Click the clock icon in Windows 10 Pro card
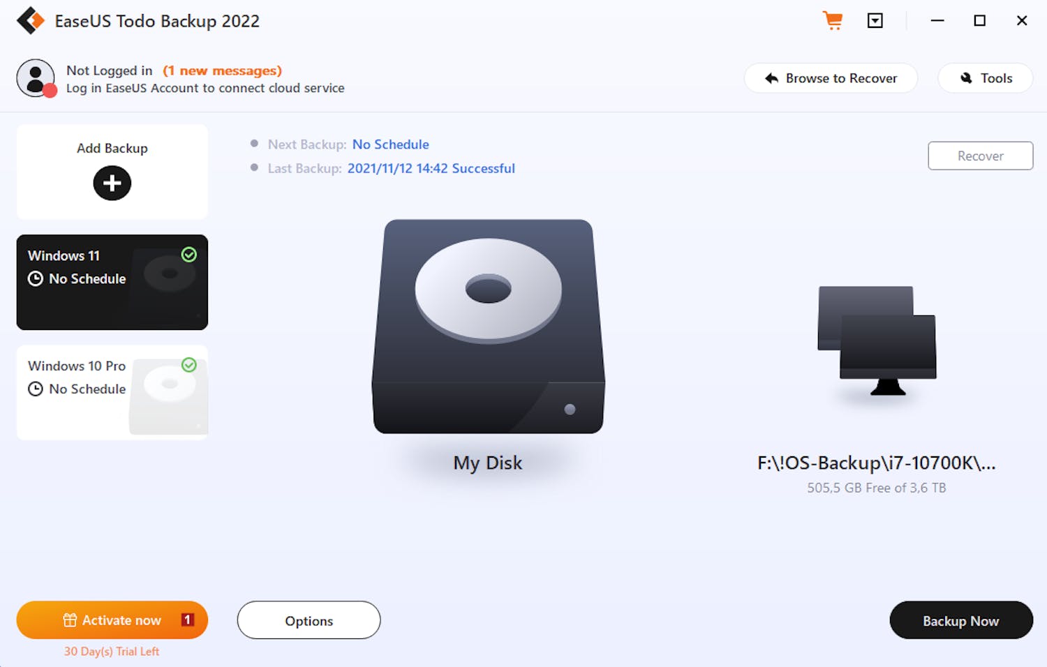This screenshot has height=667, width=1047. tap(36, 389)
